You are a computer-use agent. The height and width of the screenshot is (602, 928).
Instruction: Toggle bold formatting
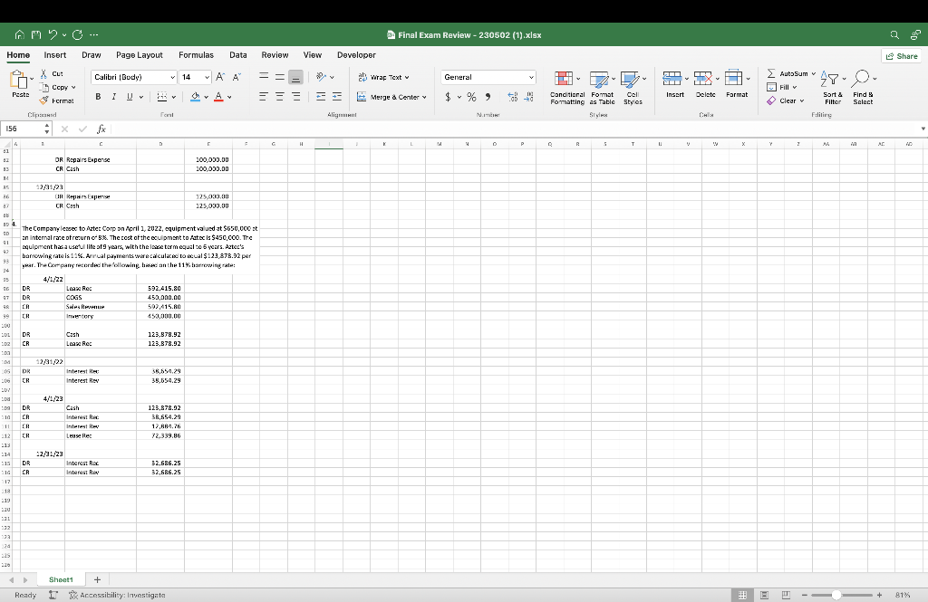[x=98, y=96]
